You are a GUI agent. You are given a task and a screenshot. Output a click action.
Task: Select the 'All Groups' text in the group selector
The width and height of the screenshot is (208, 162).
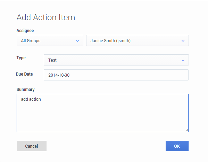point(31,41)
